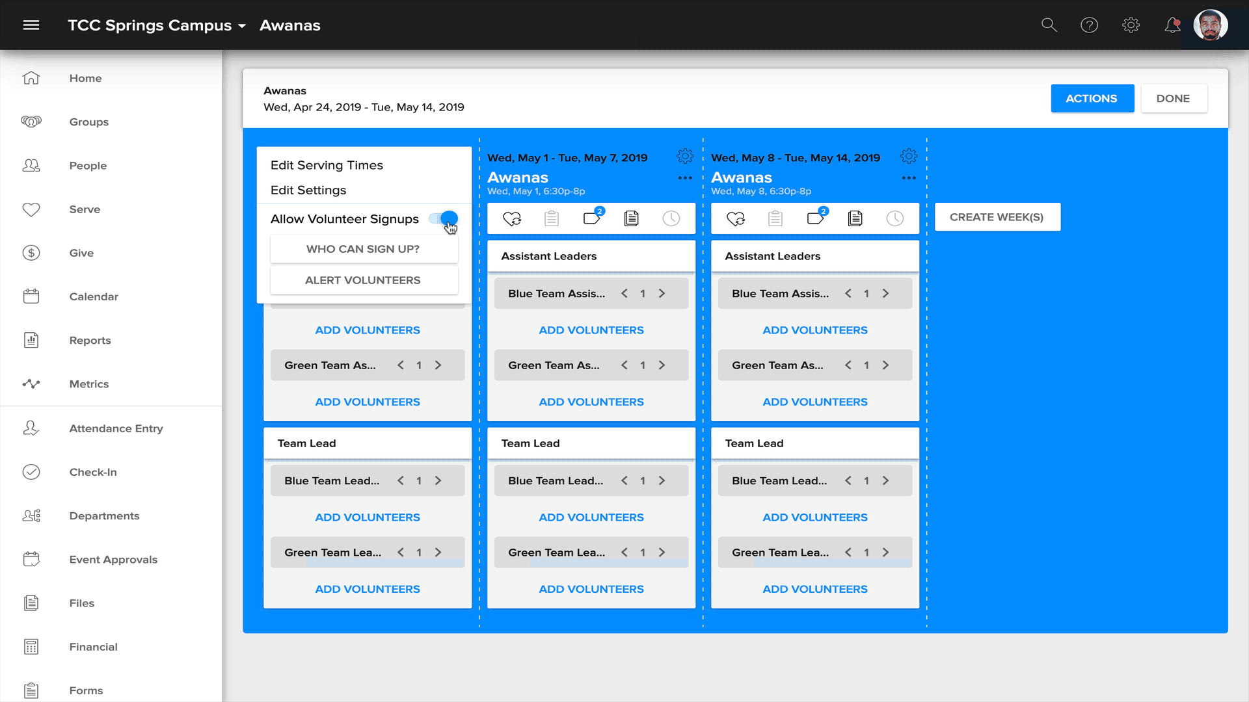Open the gear settings icon on the May 8 week
The height and width of the screenshot is (702, 1249).
tap(909, 156)
